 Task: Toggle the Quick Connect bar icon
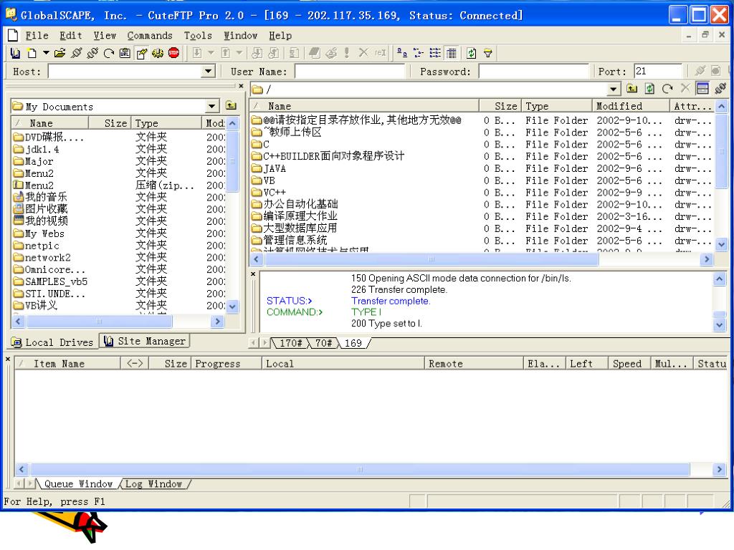(141, 53)
